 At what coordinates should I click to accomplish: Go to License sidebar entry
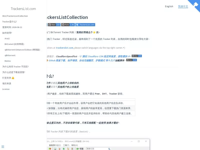point(6,89)
